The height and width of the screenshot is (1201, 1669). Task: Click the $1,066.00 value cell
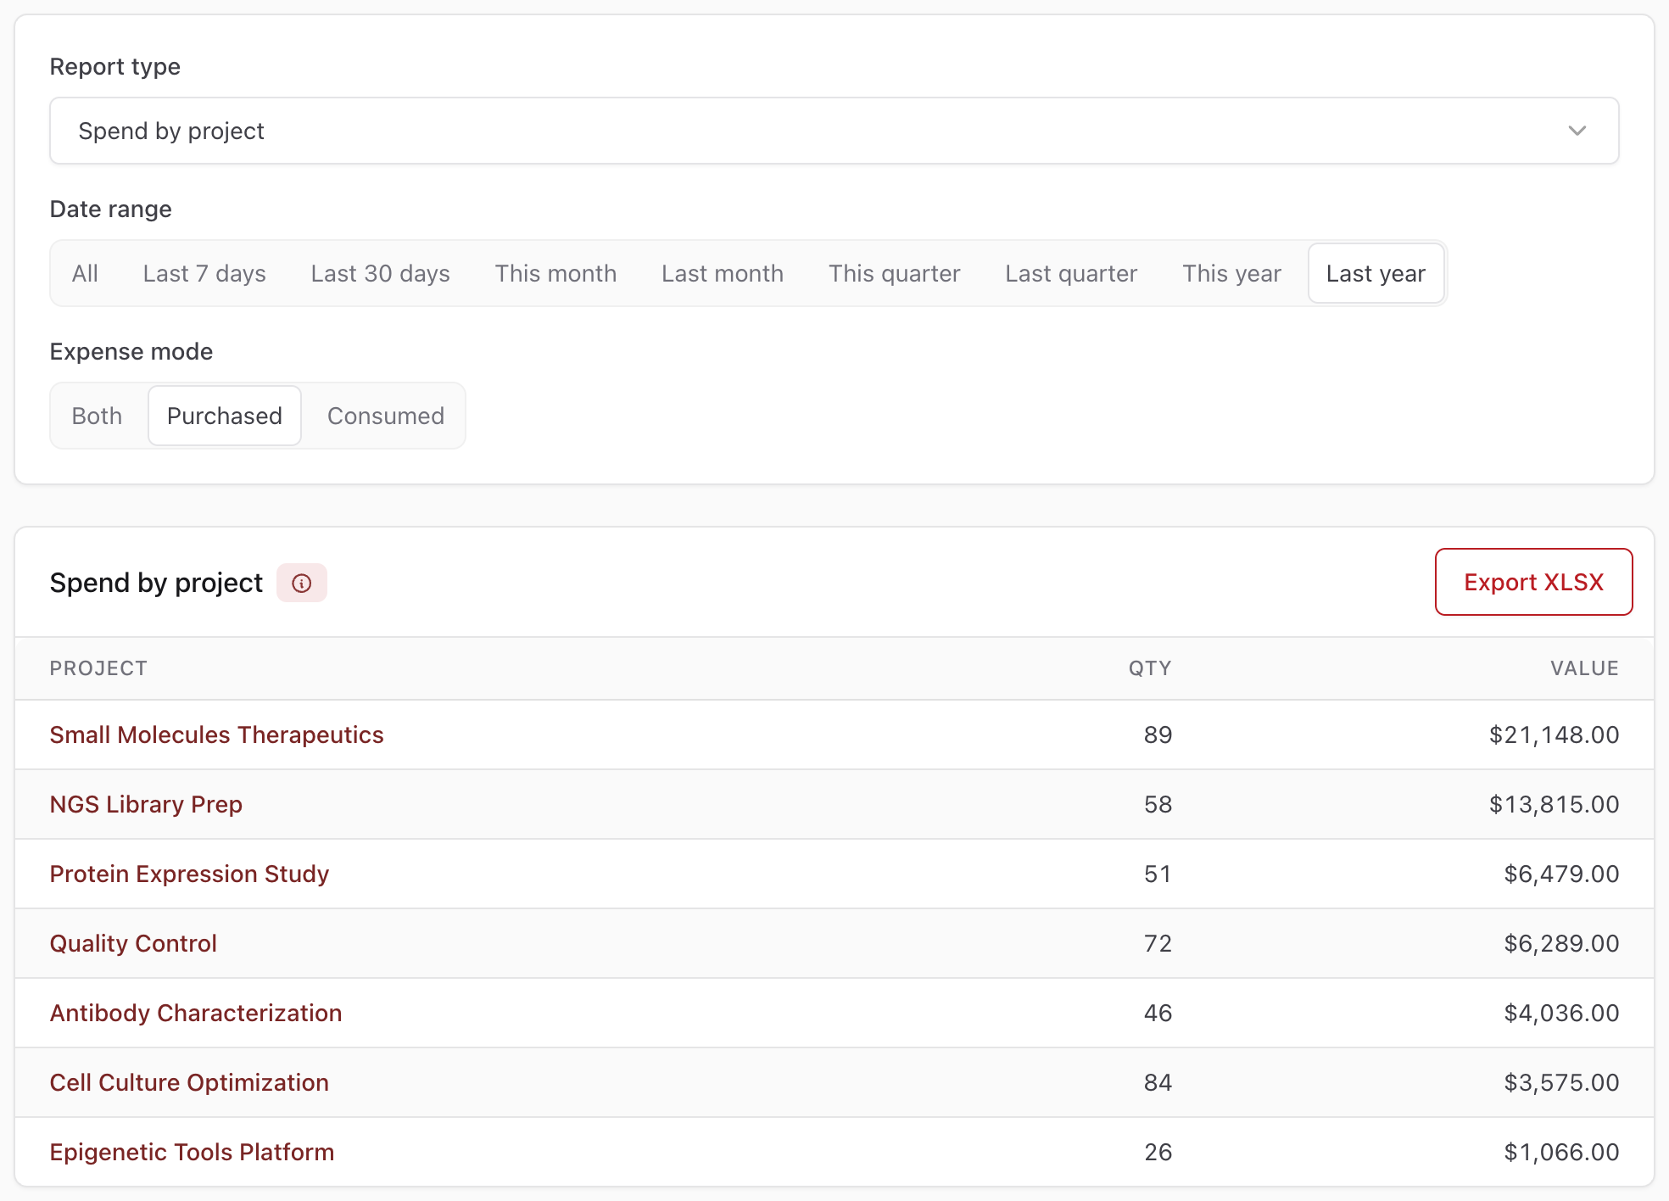point(1561,1152)
